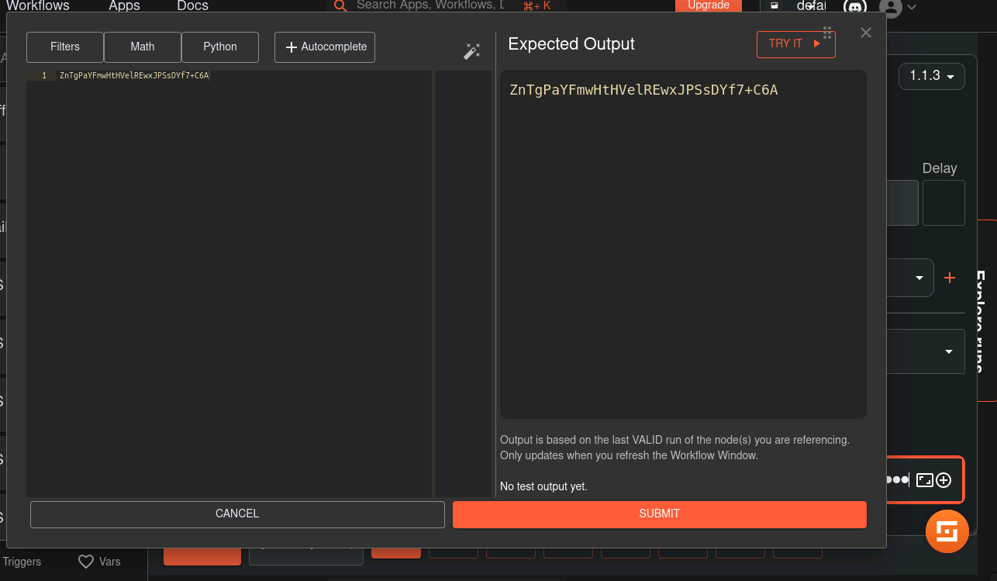
Task: Go to the Docs page
Action: click(192, 6)
